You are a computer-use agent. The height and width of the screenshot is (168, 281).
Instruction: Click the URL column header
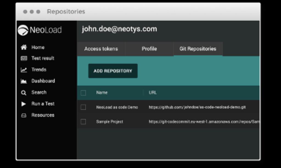point(153,93)
